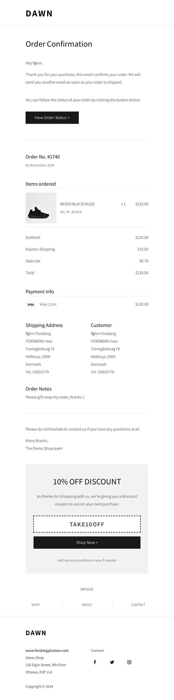The width and height of the screenshot is (174, 700).
Task: Click the DAWN logo in header
Action: pyautogui.click(x=39, y=14)
